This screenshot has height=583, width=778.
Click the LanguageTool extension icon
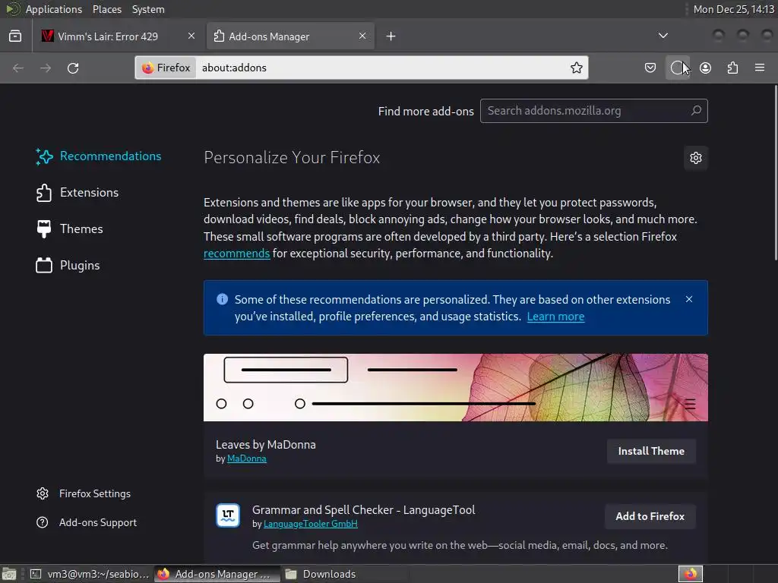(x=228, y=515)
